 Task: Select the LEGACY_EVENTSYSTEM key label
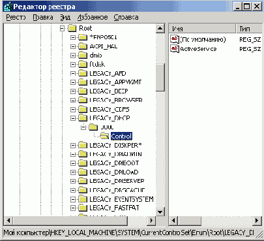tap(121, 199)
